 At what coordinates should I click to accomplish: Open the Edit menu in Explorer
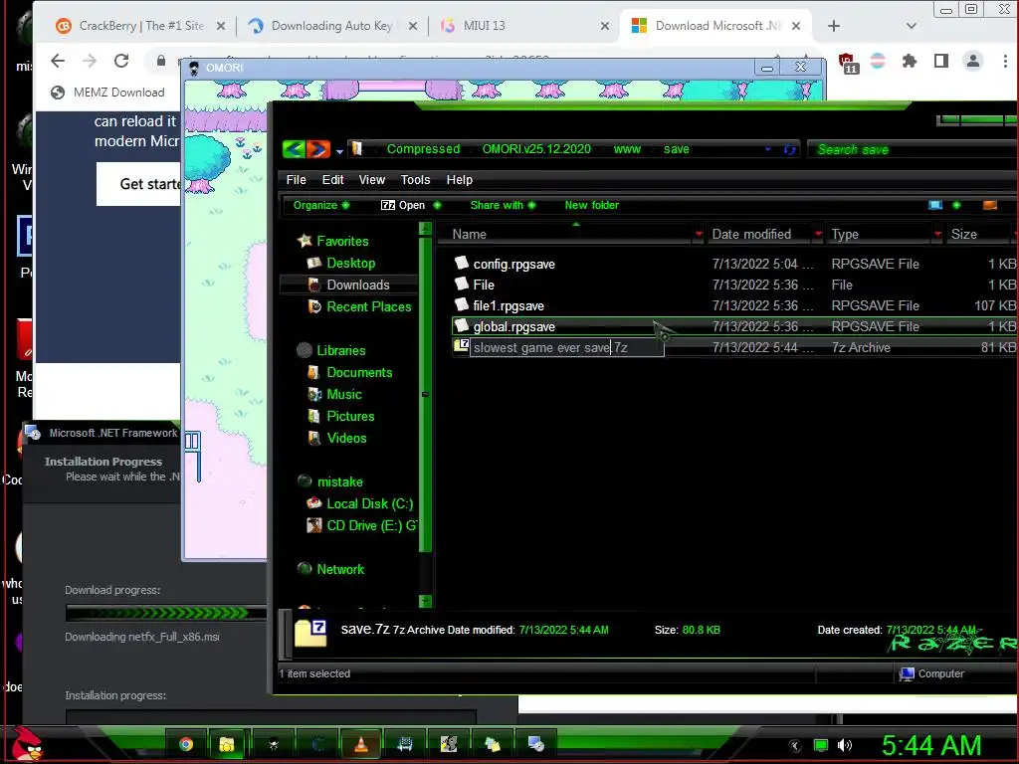point(332,180)
